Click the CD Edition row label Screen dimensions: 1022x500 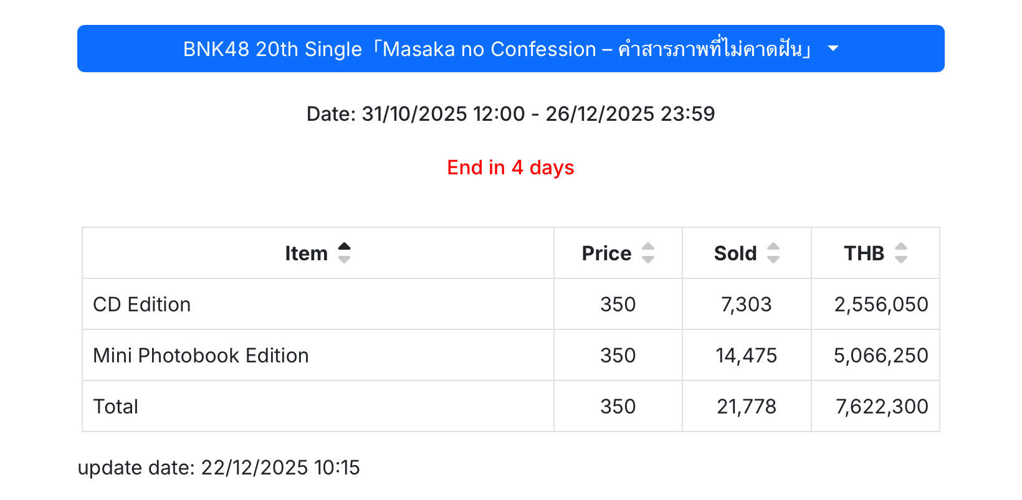coord(142,304)
